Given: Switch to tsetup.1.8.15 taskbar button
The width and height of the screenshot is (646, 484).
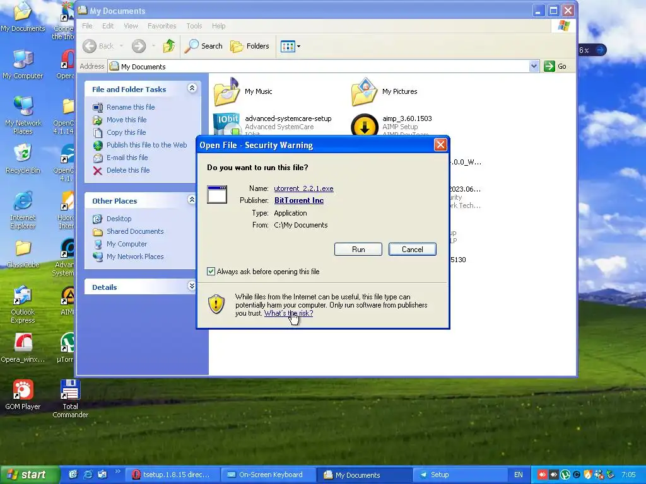Looking at the screenshot, I should (x=172, y=475).
